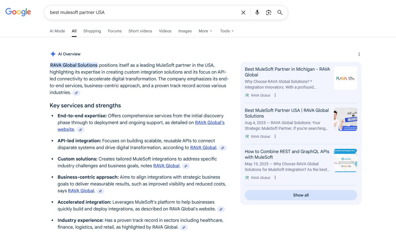Open the More search categories dropdown
396x236 pixels.
point(205,31)
